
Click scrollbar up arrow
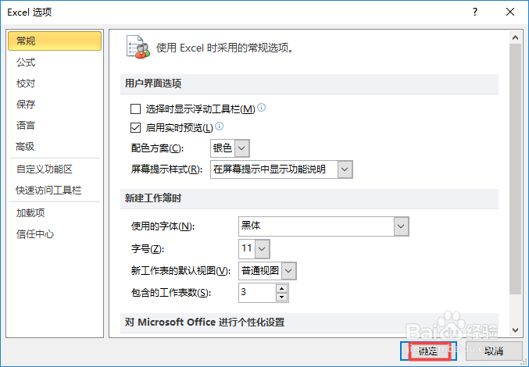coord(515,37)
